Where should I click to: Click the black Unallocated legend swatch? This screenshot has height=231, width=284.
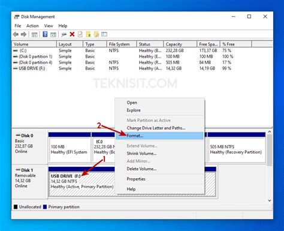click(x=16, y=207)
